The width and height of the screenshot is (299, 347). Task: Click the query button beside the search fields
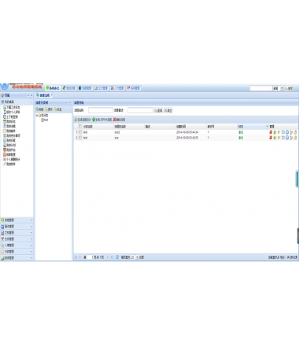[158, 110]
